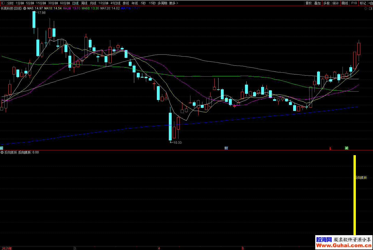Viewport: 373px width, 250px height.
Task: Select the 1分钟 period
Action: (20, 3)
